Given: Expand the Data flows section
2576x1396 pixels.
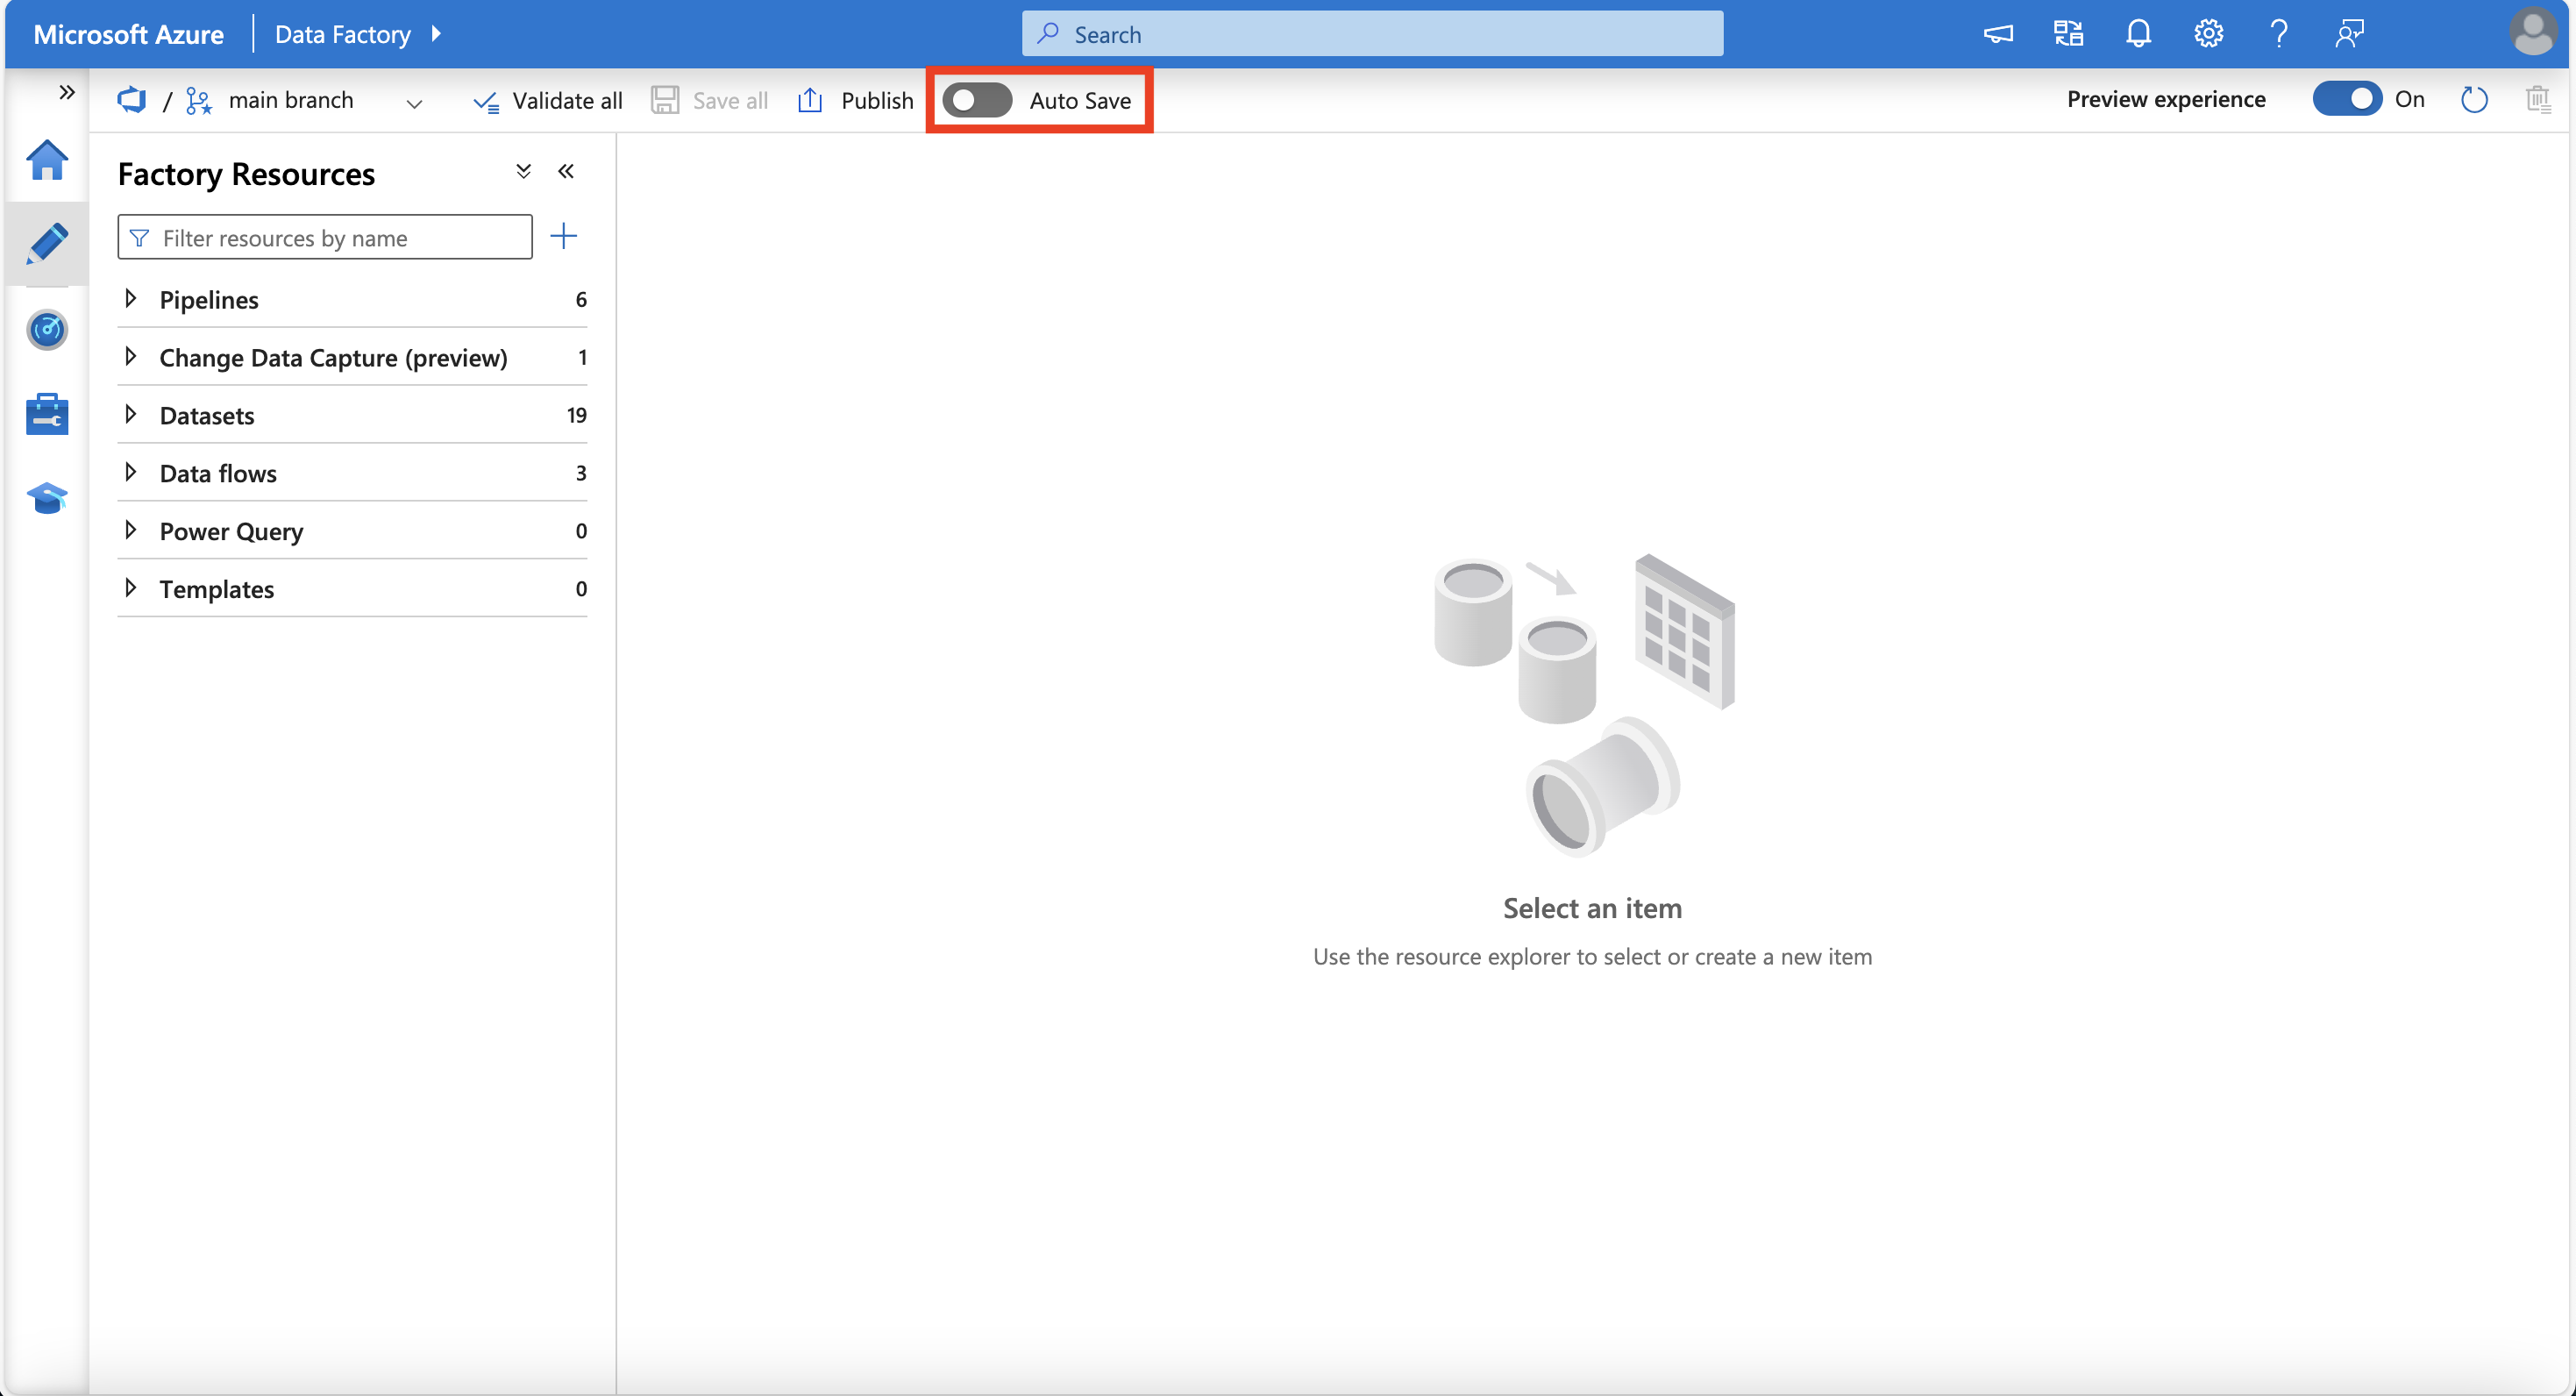Looking at the screenshot, I should [131, 471].
